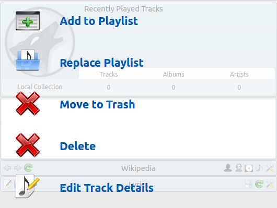Go back in the Wikipedia applet

coord(7,168)
